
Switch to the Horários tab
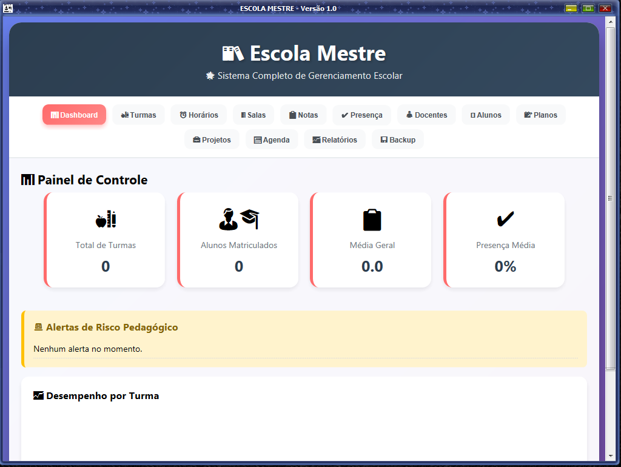click(199, 115)
